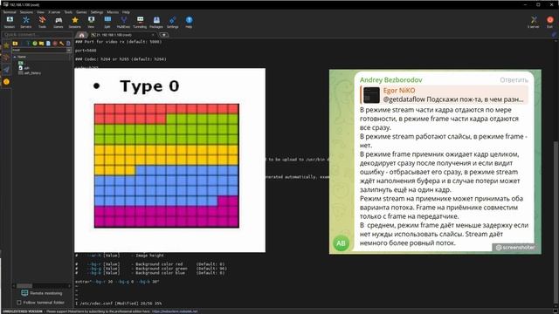Toggle the X server icon
This screenshot has width=559, height=314.
point(534,22)
